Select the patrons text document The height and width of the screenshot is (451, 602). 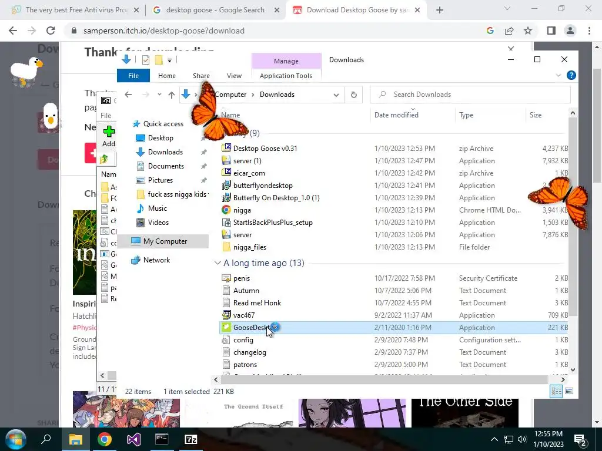point(245,365)
